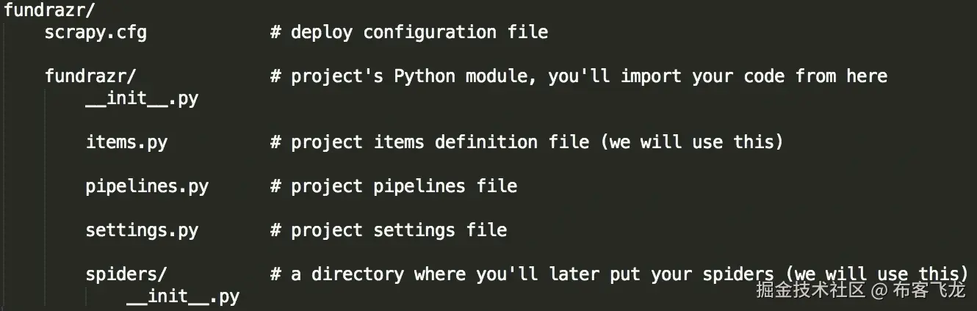Open the items.py file
Viewport: 977px width, 311px height.
pos(126,142)
